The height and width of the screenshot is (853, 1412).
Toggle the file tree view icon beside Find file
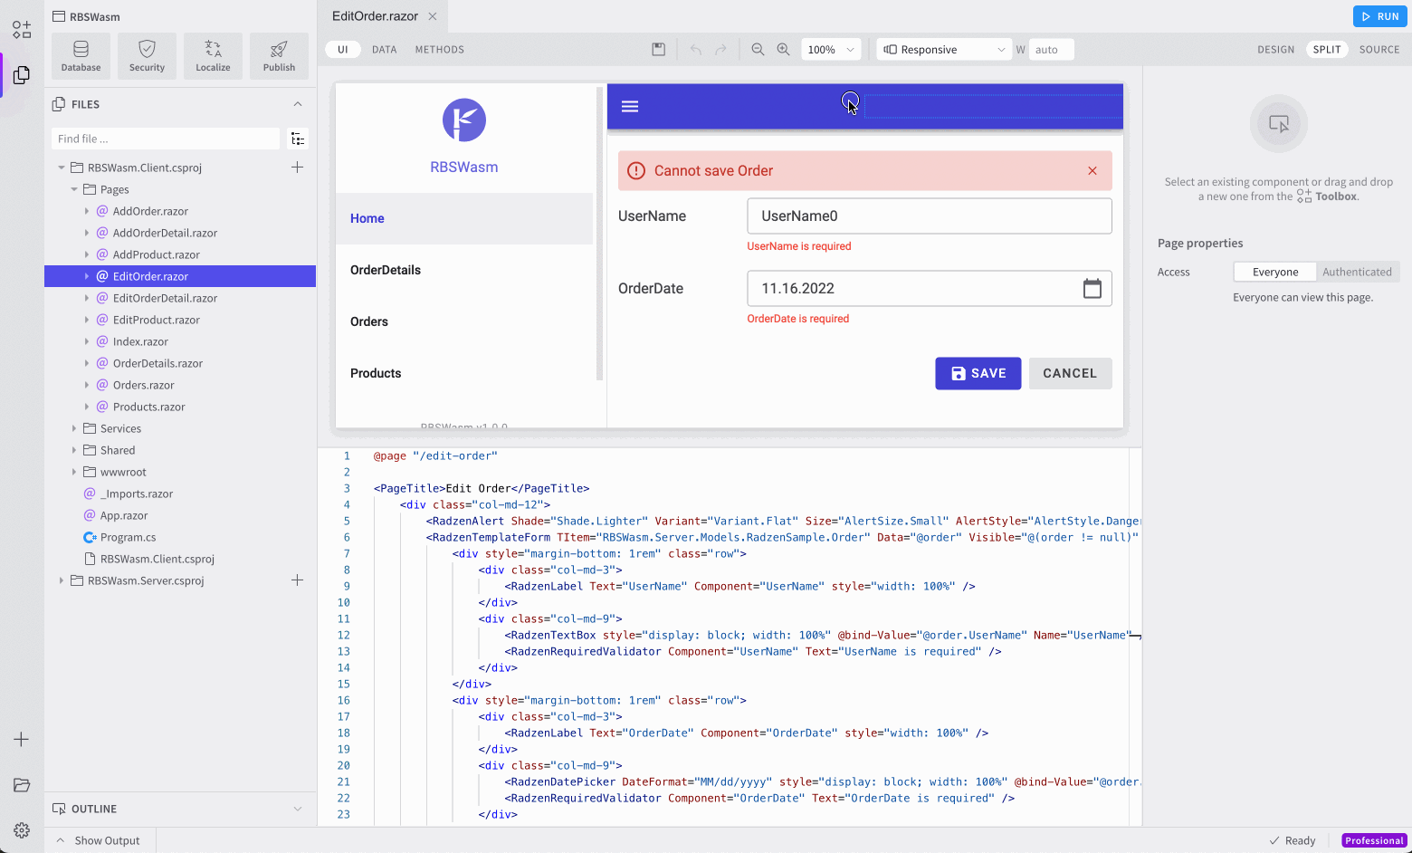[x=298, y=139]
